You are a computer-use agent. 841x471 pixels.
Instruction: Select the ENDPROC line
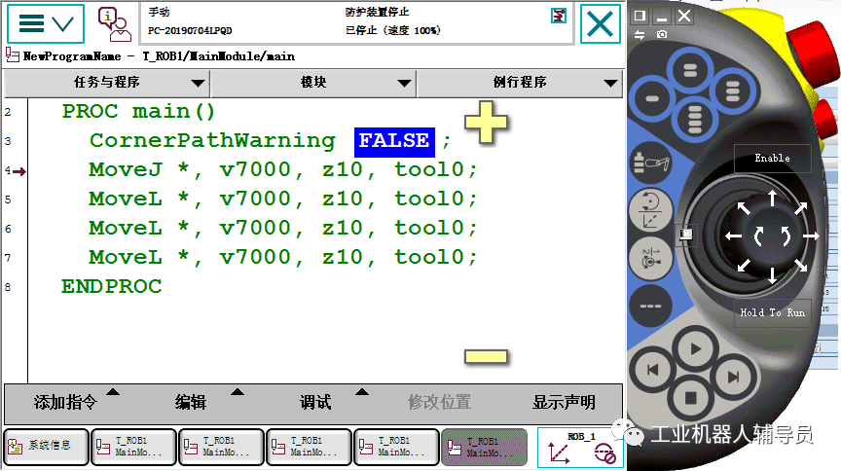pos(112,286)
